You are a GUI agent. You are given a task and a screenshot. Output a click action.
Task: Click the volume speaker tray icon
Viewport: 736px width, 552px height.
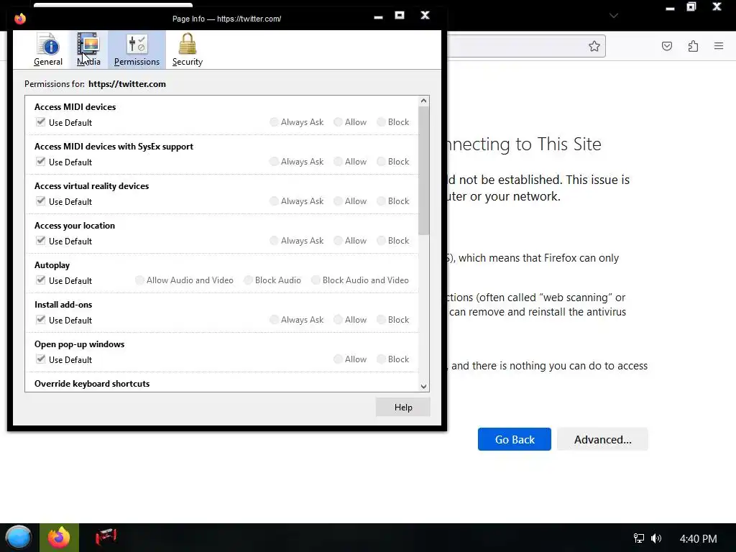[x=656, y=538]
